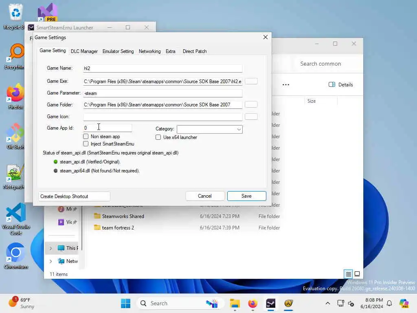Click the Game Folder path field
Image resolution: width=417 pixels, height=313 pixels.
pyautogui.click(x=163, y=105)
